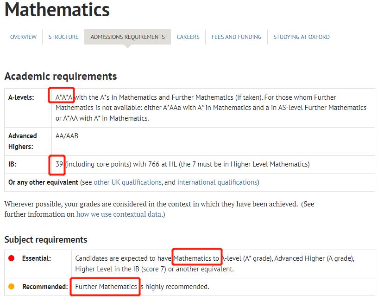Click the Subject requirements heading
The height and width of the screenshot is (302, 390).
pos(46,240)
